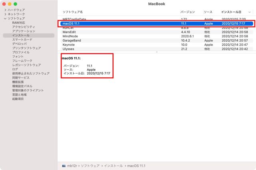This screenshot has height=170, width=256.
Task: Click version 4.4.10 cell
Action: tap(186, 32)
